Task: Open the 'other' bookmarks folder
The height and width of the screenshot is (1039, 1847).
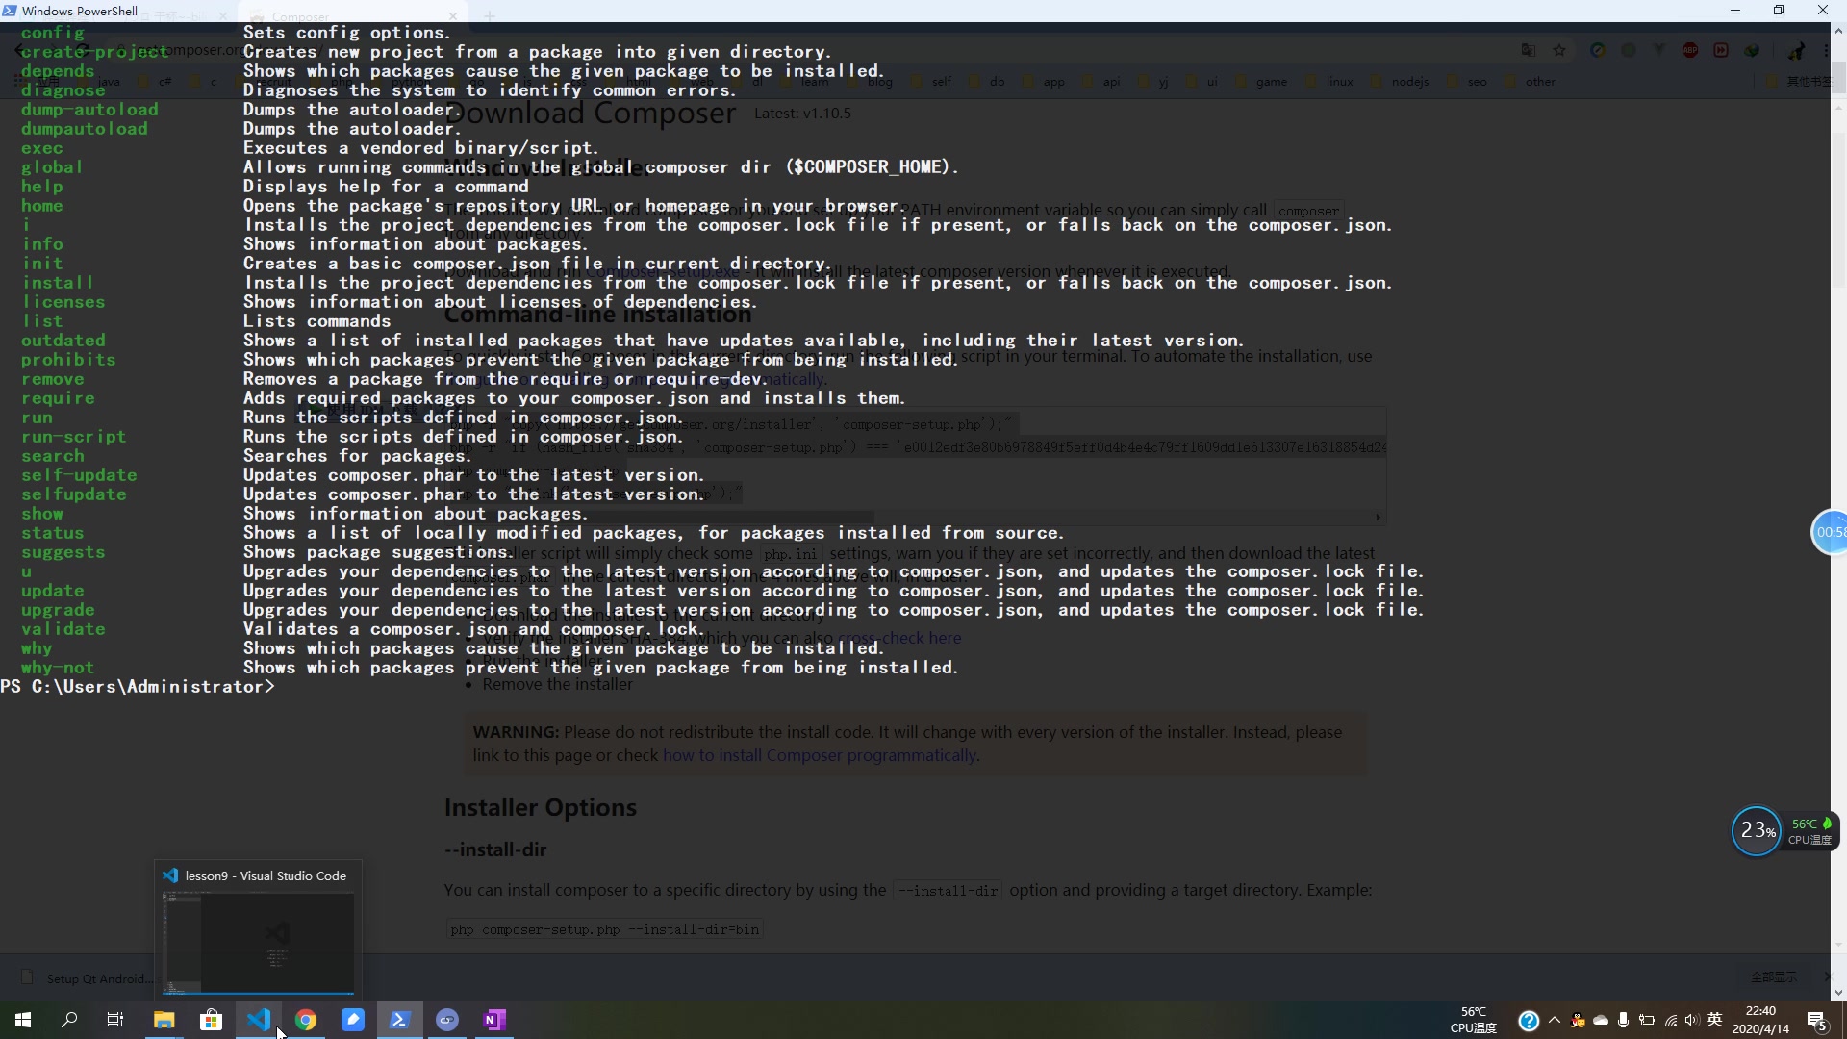Action: pos(1531,82)
